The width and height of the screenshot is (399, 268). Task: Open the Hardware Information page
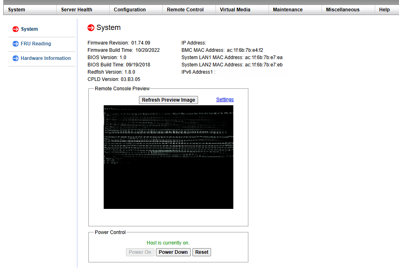point(45,58)
